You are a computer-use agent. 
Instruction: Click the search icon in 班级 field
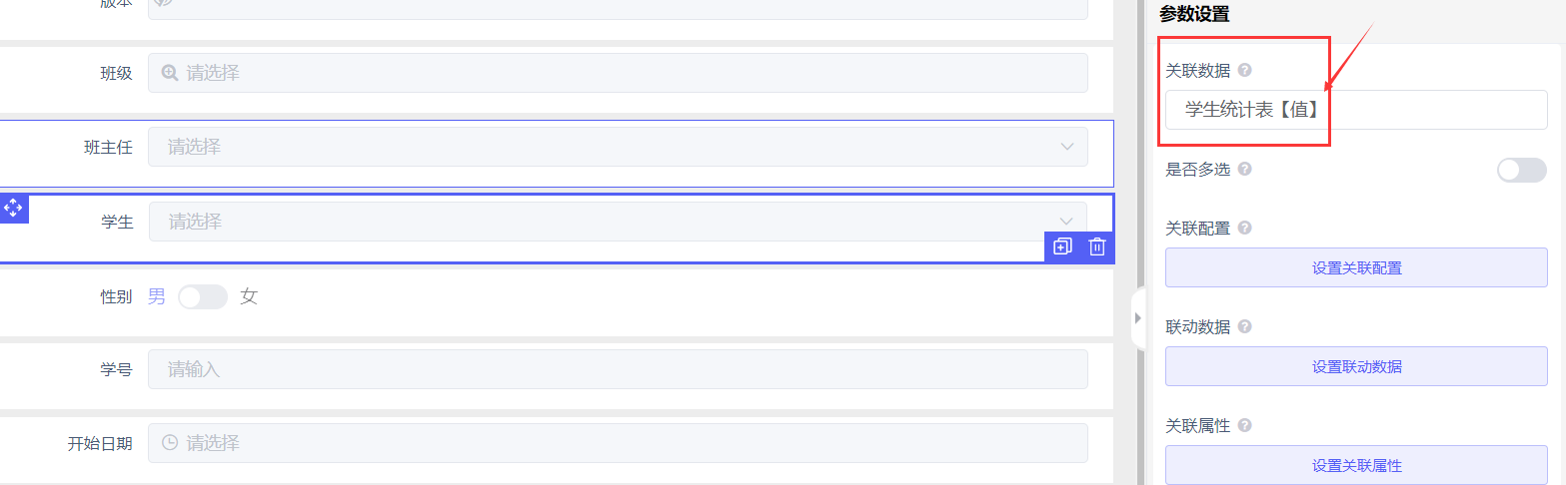tap(170, 73)
